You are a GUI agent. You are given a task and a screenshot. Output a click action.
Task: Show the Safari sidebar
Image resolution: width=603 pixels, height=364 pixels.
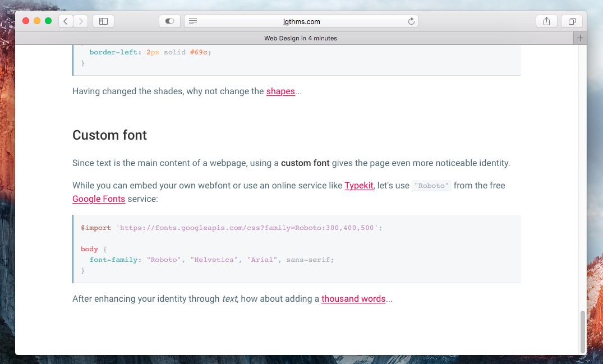(x=103, y=21)
